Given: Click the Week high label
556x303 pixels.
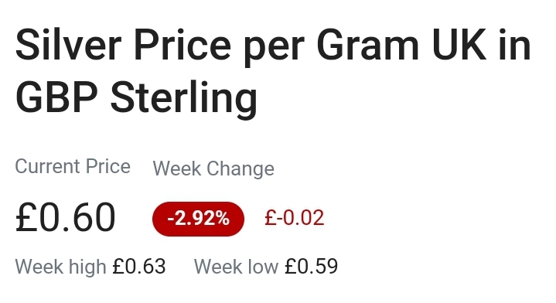Looking at the screenshot, I should click(60, 267).
